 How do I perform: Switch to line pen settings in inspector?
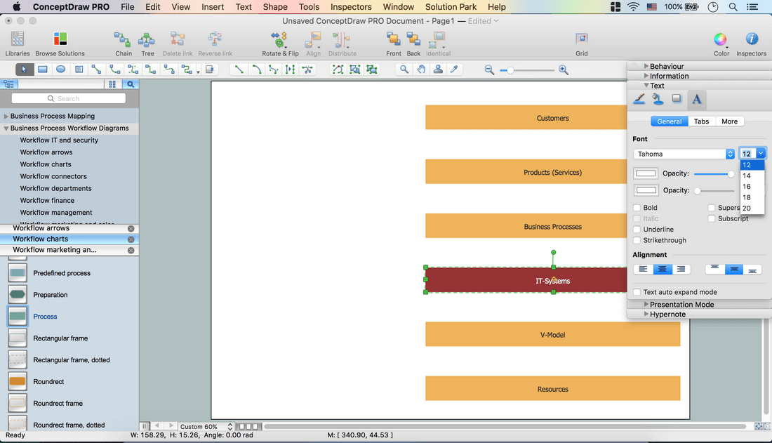click(x=639, y=99)
